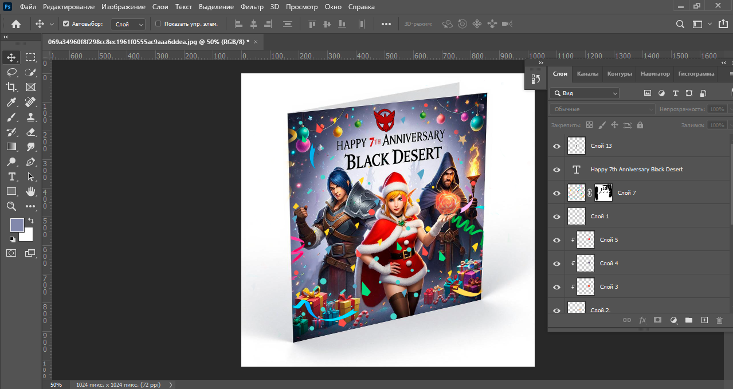
Task: Select the Lasso tool
Action: 11,72
